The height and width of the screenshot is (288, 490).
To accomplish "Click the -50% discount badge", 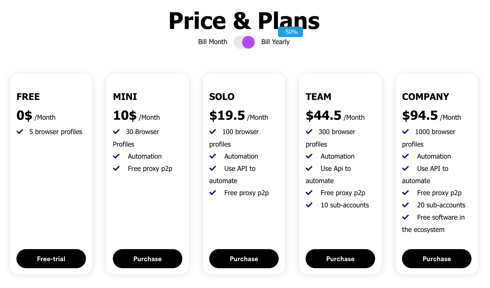I will pyautogui.click(x=290, y=32).
